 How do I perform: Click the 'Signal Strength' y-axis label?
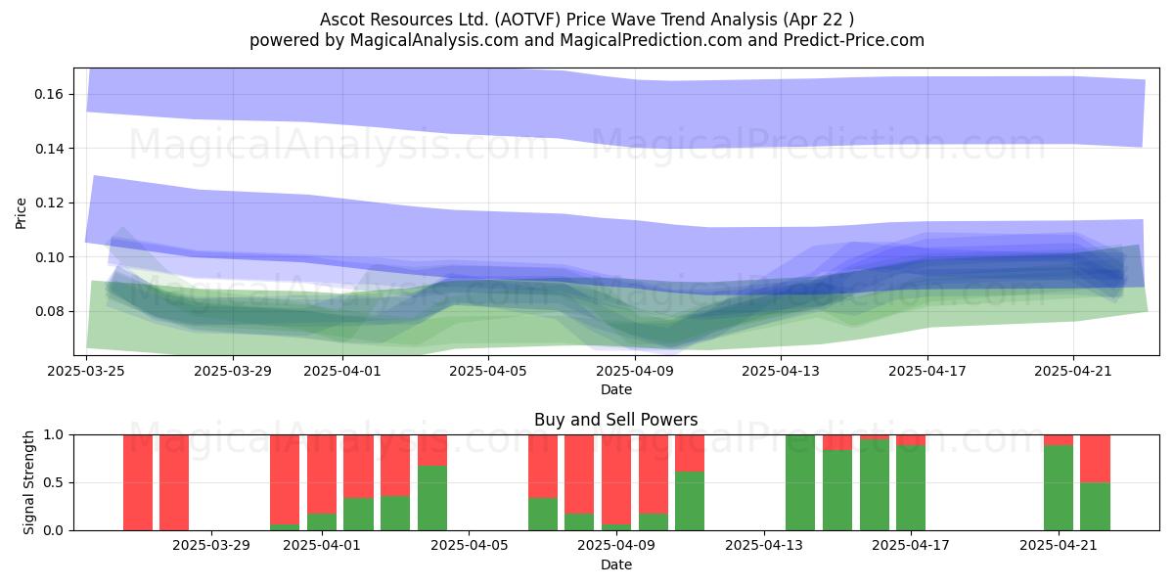tap(29, 482)
